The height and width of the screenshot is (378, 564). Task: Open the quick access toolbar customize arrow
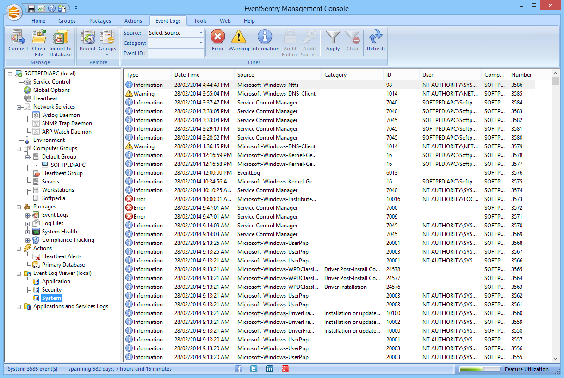[x=76, y=8]
